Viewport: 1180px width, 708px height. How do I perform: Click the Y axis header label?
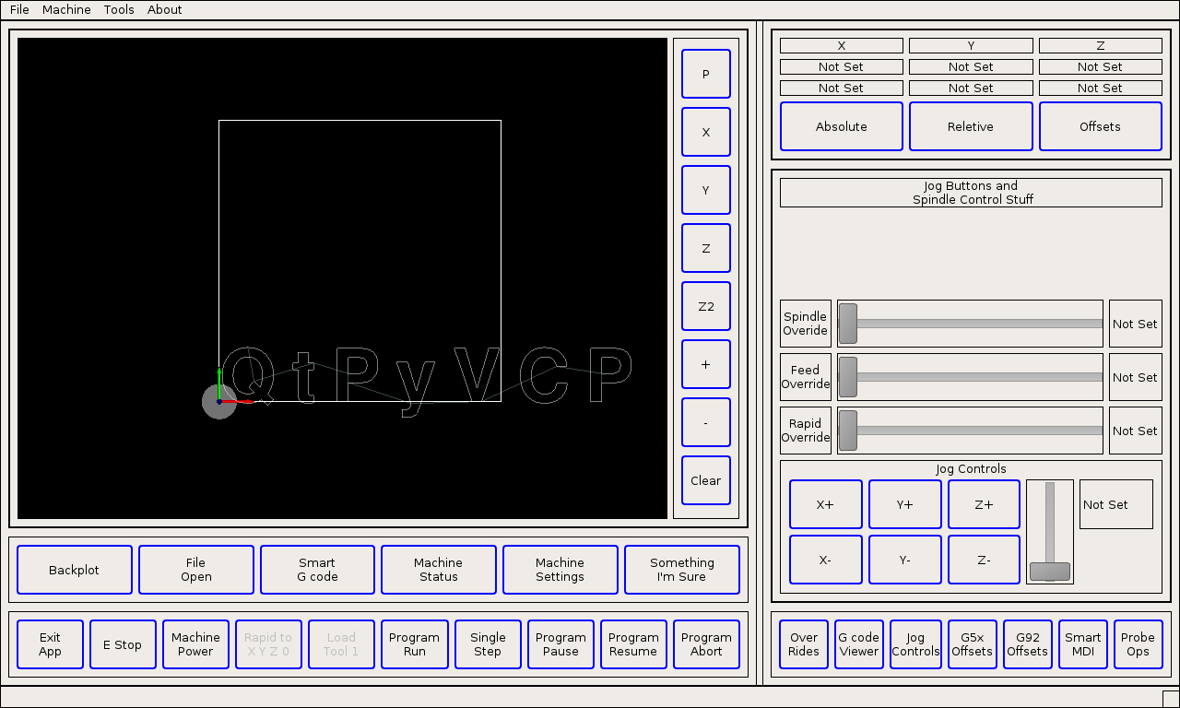[x=971, y=45]
